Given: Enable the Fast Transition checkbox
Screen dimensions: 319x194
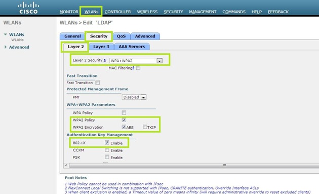Looking at the screenshot, I should pyautogui.click(x=98, y=83).
